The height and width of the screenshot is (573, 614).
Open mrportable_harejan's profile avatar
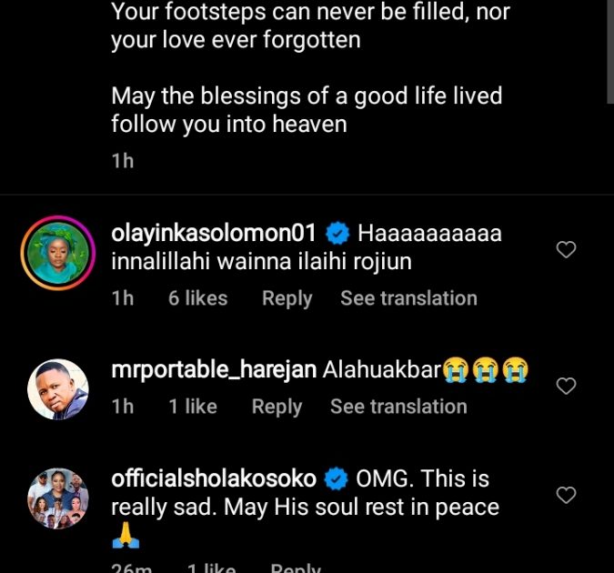click(x=58, y=387)
